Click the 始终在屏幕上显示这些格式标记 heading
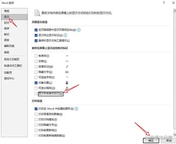The image size is (176, 144). pyautogui.click(x=50, y=48)
